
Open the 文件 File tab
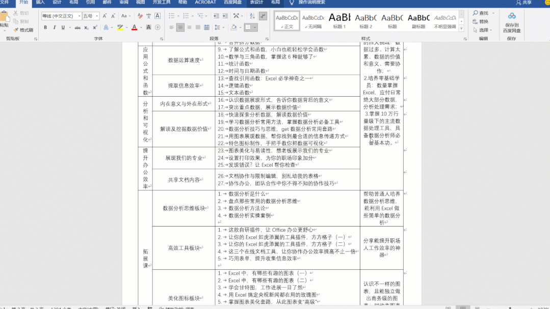5,3
